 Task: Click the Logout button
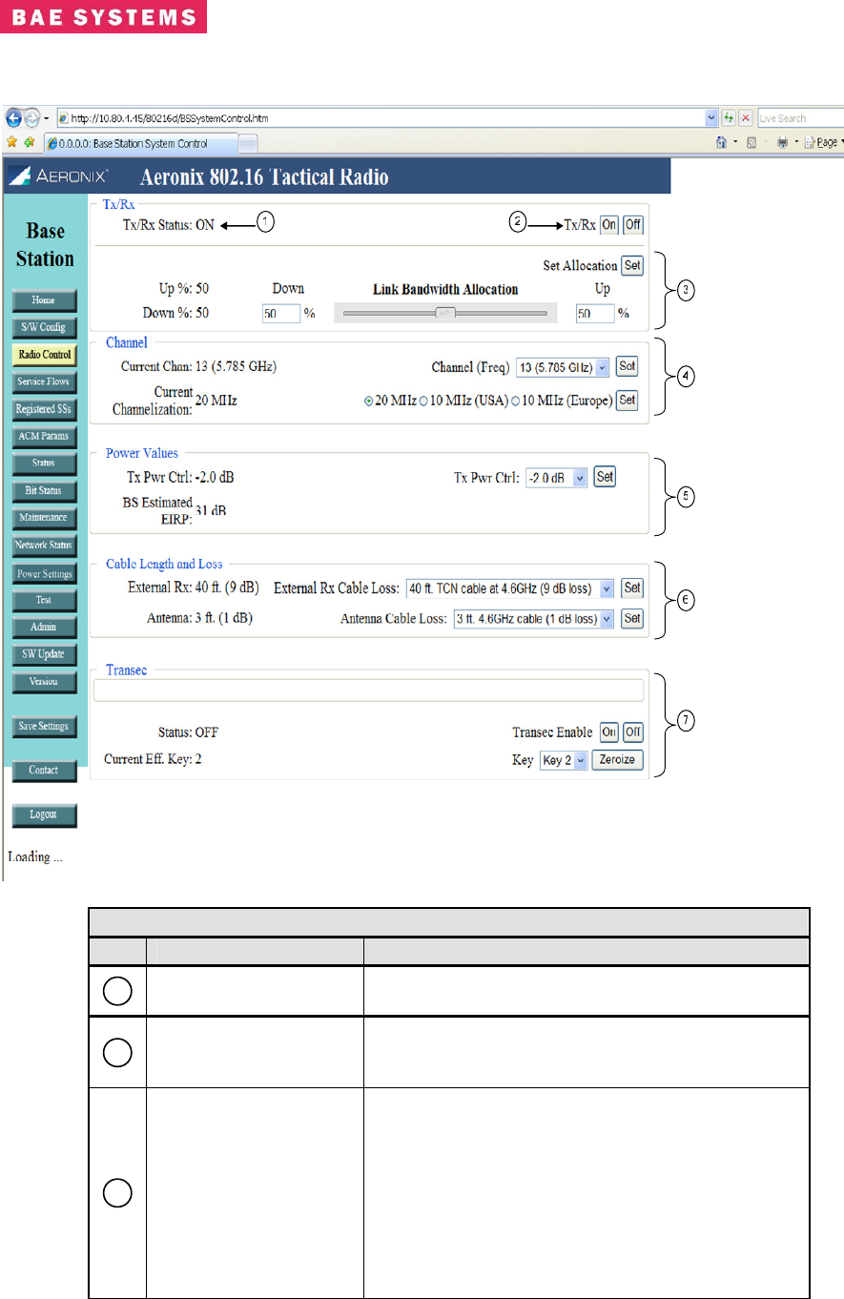[43, 815]
